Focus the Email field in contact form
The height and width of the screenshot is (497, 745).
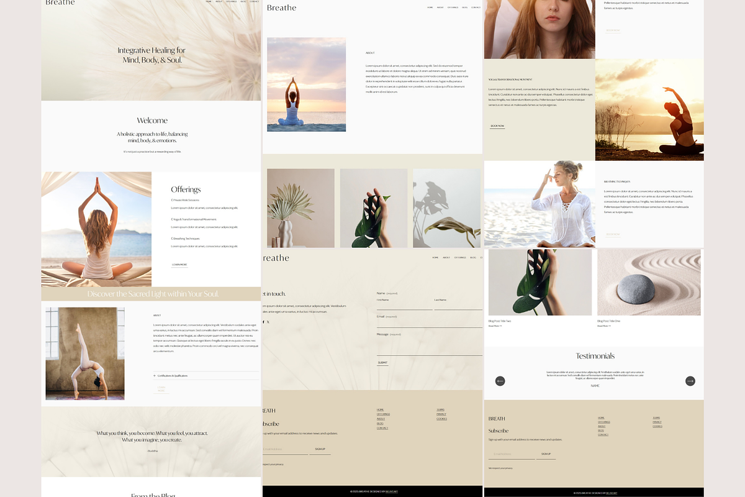[x=430, y=323]
